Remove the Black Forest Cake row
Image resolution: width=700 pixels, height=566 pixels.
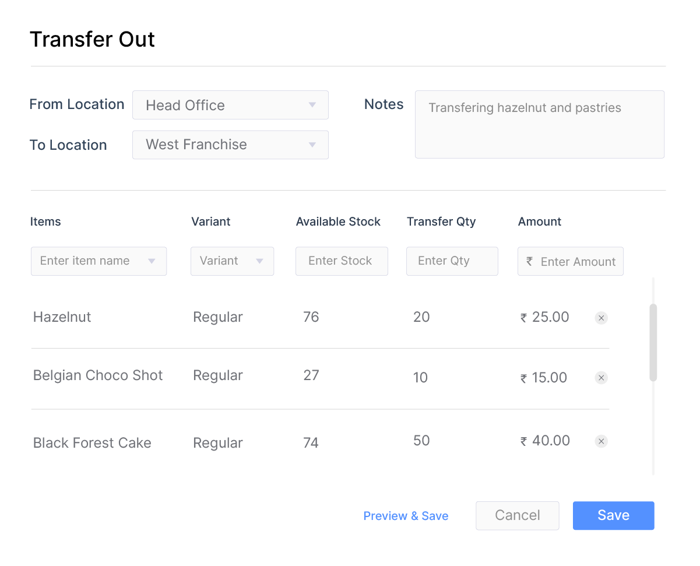coord(601,441)
